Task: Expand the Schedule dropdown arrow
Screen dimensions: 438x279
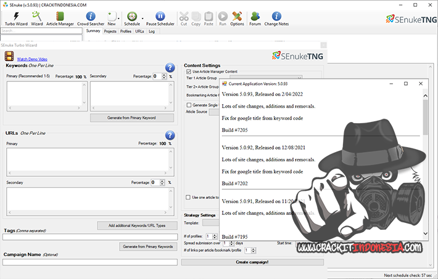Action: [x=143, y=18]
